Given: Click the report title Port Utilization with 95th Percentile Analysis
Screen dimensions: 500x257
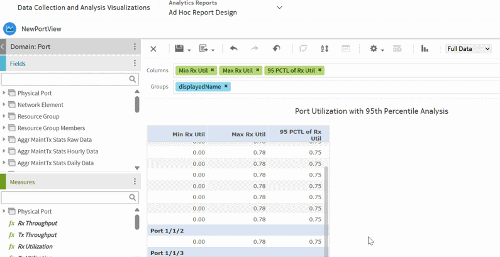Looking at the screenshot, I should (372, 111).
